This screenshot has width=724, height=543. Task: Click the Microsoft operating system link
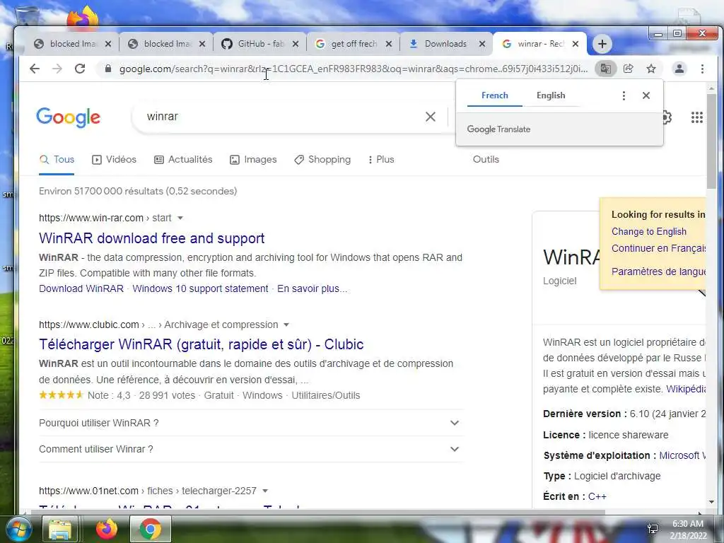tap(682, 455)
